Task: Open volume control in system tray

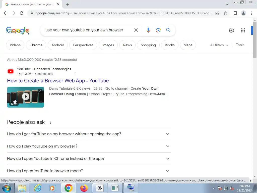Action: click(232, 188)
